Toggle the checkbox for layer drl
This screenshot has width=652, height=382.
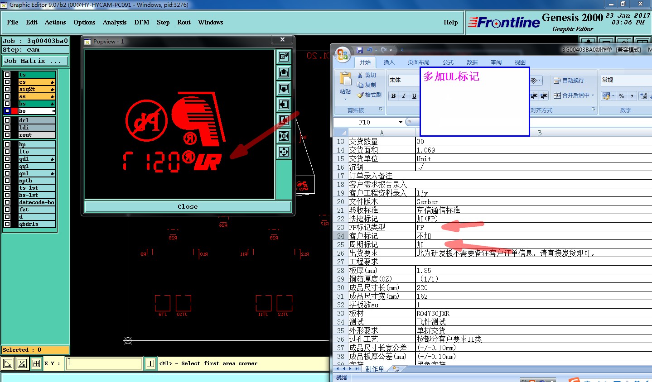tap(7, 120)
